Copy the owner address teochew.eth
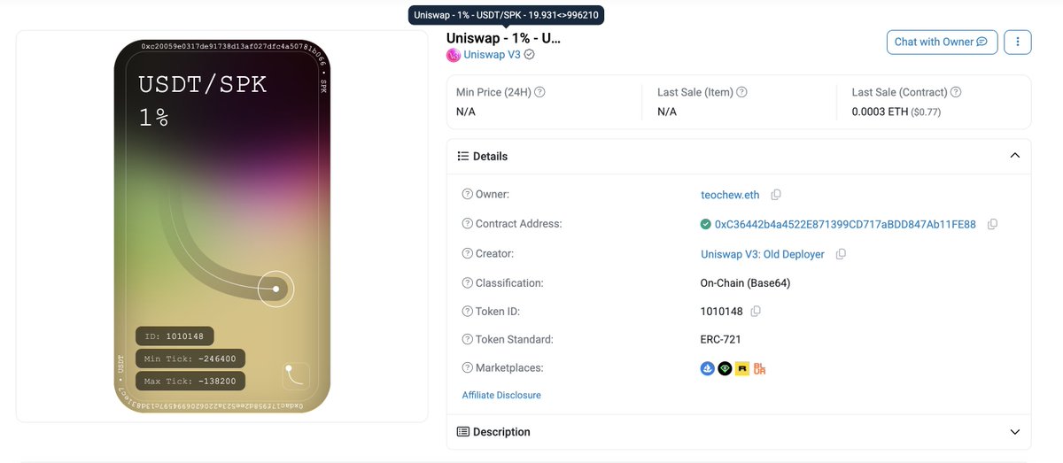 click(x=776, y=195)
